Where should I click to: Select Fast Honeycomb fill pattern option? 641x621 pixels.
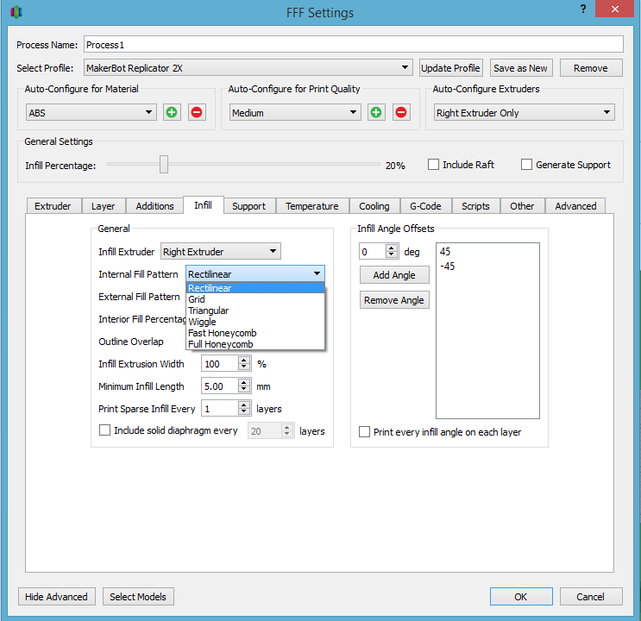point(255,333)
